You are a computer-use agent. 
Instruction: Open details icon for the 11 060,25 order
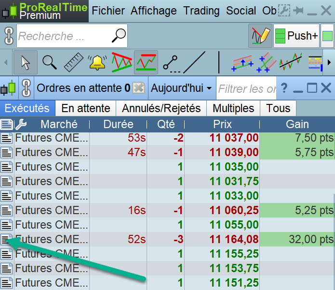pos(7,211)
